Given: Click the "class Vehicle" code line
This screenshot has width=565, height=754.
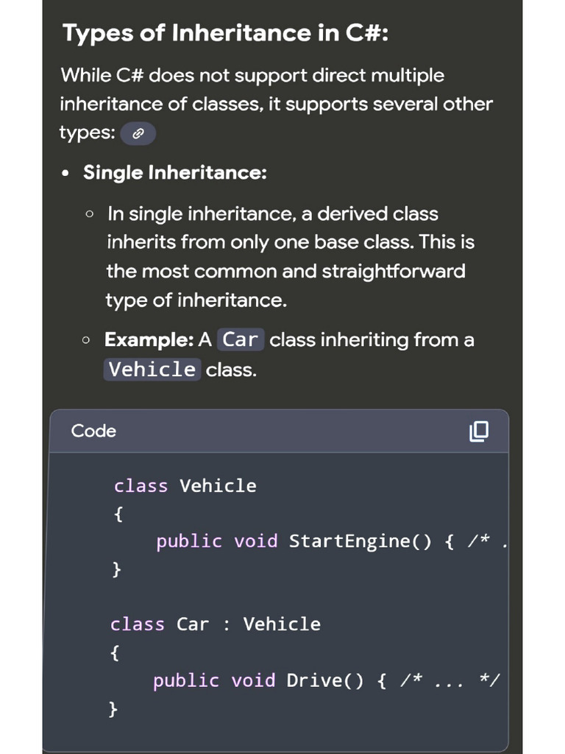Looking at the screenshot, I should tap(185, 486).
